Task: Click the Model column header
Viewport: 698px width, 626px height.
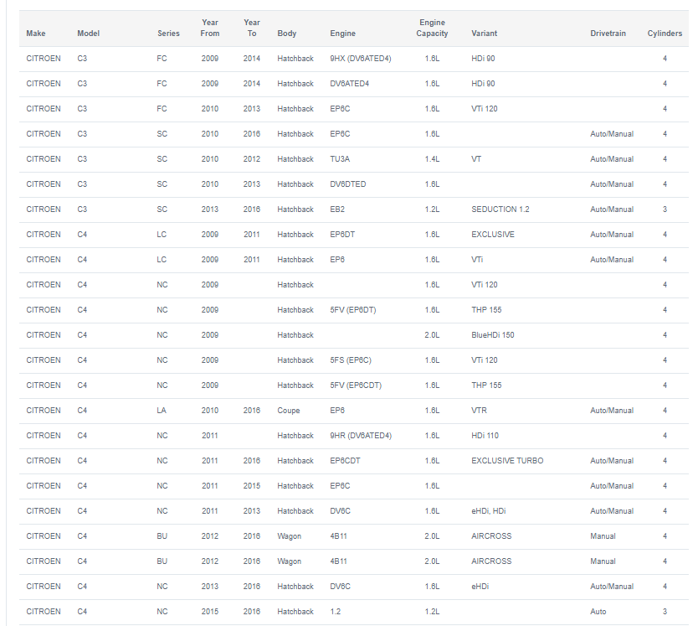Action: pyautogui.click(x=88, y=34)
